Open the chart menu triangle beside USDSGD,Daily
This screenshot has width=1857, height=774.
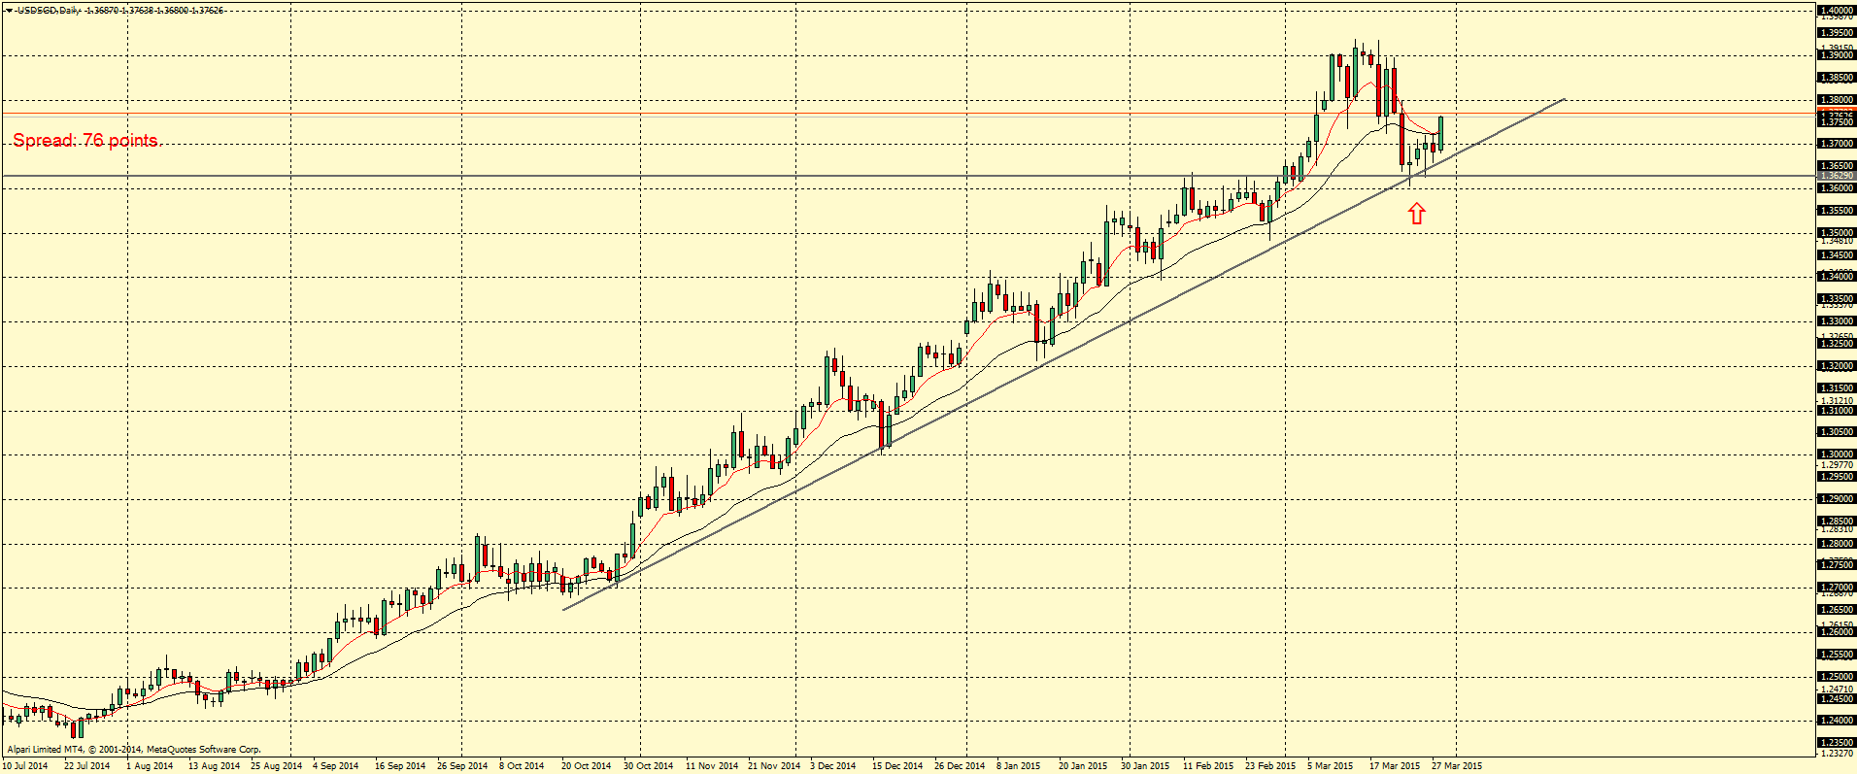pos(8,11)
